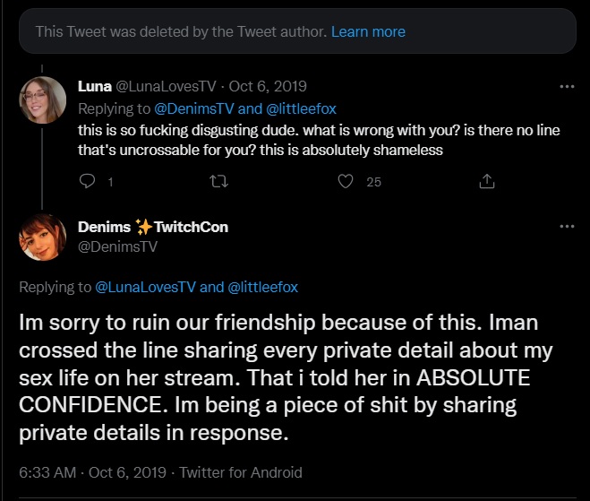Click the Learn more link
The height and width of the screenshot is (501, 590).
(368, 31)
